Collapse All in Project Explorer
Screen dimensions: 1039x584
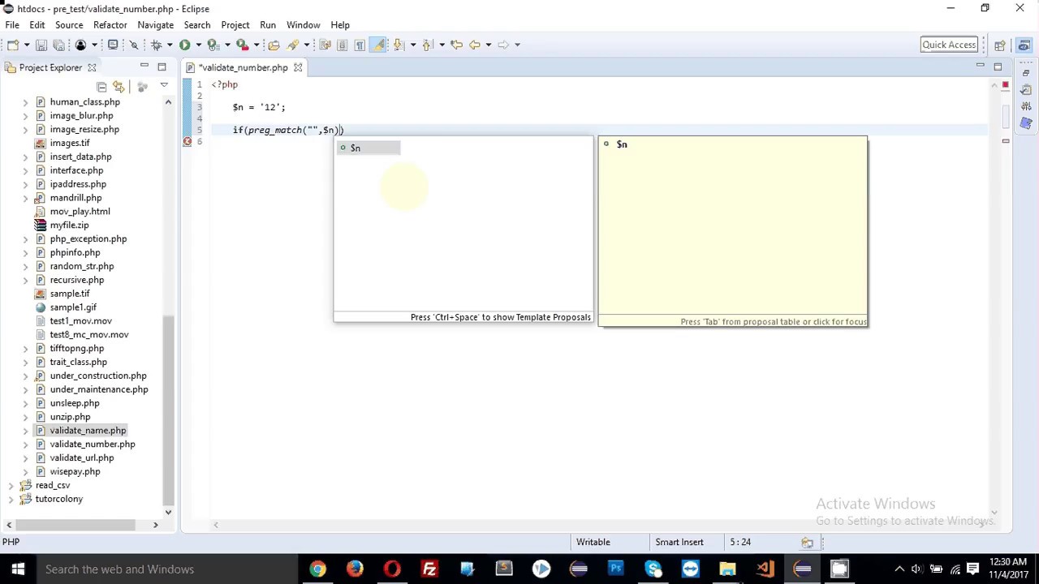(x=101, y=86)
